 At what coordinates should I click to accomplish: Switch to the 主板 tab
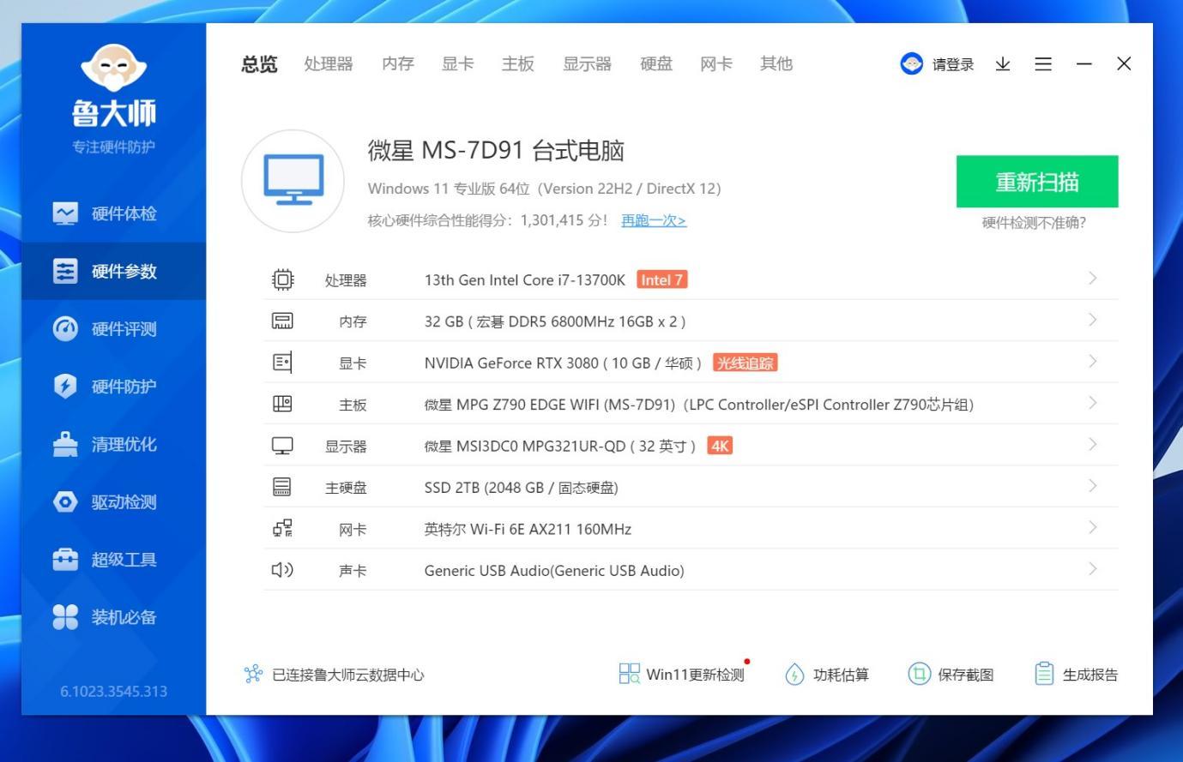518,64
